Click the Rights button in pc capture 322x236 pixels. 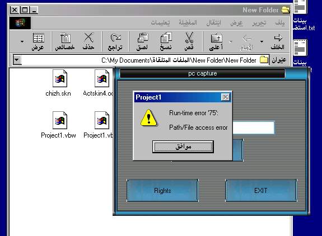pyautogui.click(x=162, y=191)
